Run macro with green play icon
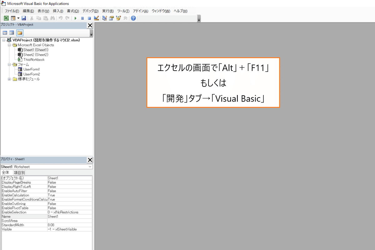 [x=75, y=18]
